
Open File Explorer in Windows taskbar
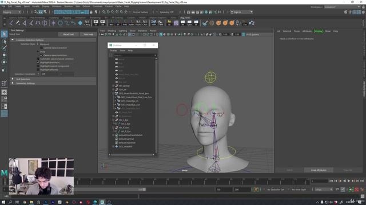(x=31, y=202)
